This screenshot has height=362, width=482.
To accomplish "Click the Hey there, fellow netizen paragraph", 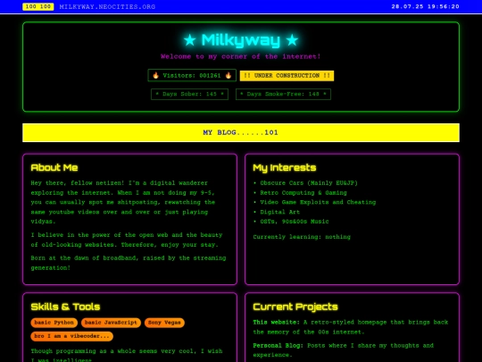I will pyautogui.click(x=123, y=202).
